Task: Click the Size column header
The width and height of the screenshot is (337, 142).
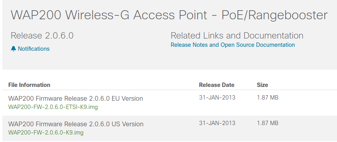Action: click(x=262, y=85)
